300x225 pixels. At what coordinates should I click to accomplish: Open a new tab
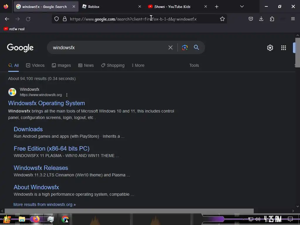(x=217, y=7)
